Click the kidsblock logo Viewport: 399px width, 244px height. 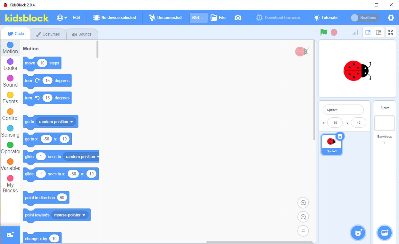pos(27,18)
